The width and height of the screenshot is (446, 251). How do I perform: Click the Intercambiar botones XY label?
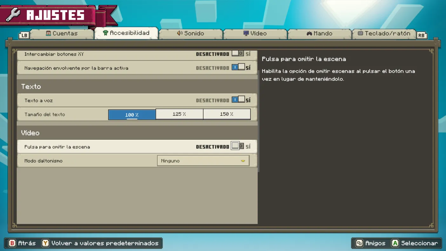tap(54, 54)
